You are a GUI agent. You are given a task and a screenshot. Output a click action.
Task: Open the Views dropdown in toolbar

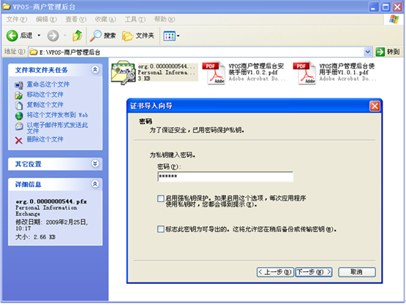171,36
